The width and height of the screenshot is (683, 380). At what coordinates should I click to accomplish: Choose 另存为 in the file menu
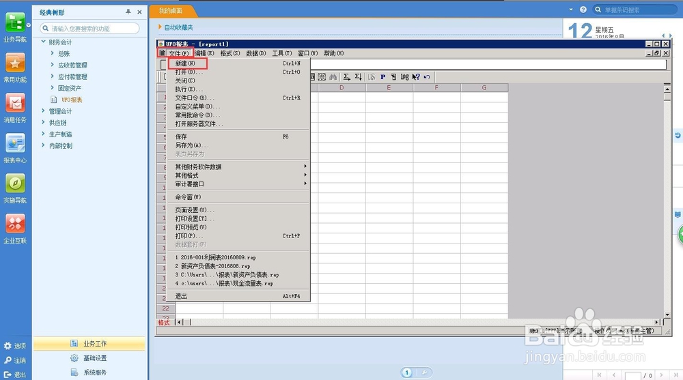[x=238, y=145]
